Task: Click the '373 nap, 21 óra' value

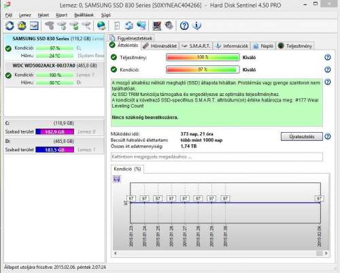Action: click(197, 134)
